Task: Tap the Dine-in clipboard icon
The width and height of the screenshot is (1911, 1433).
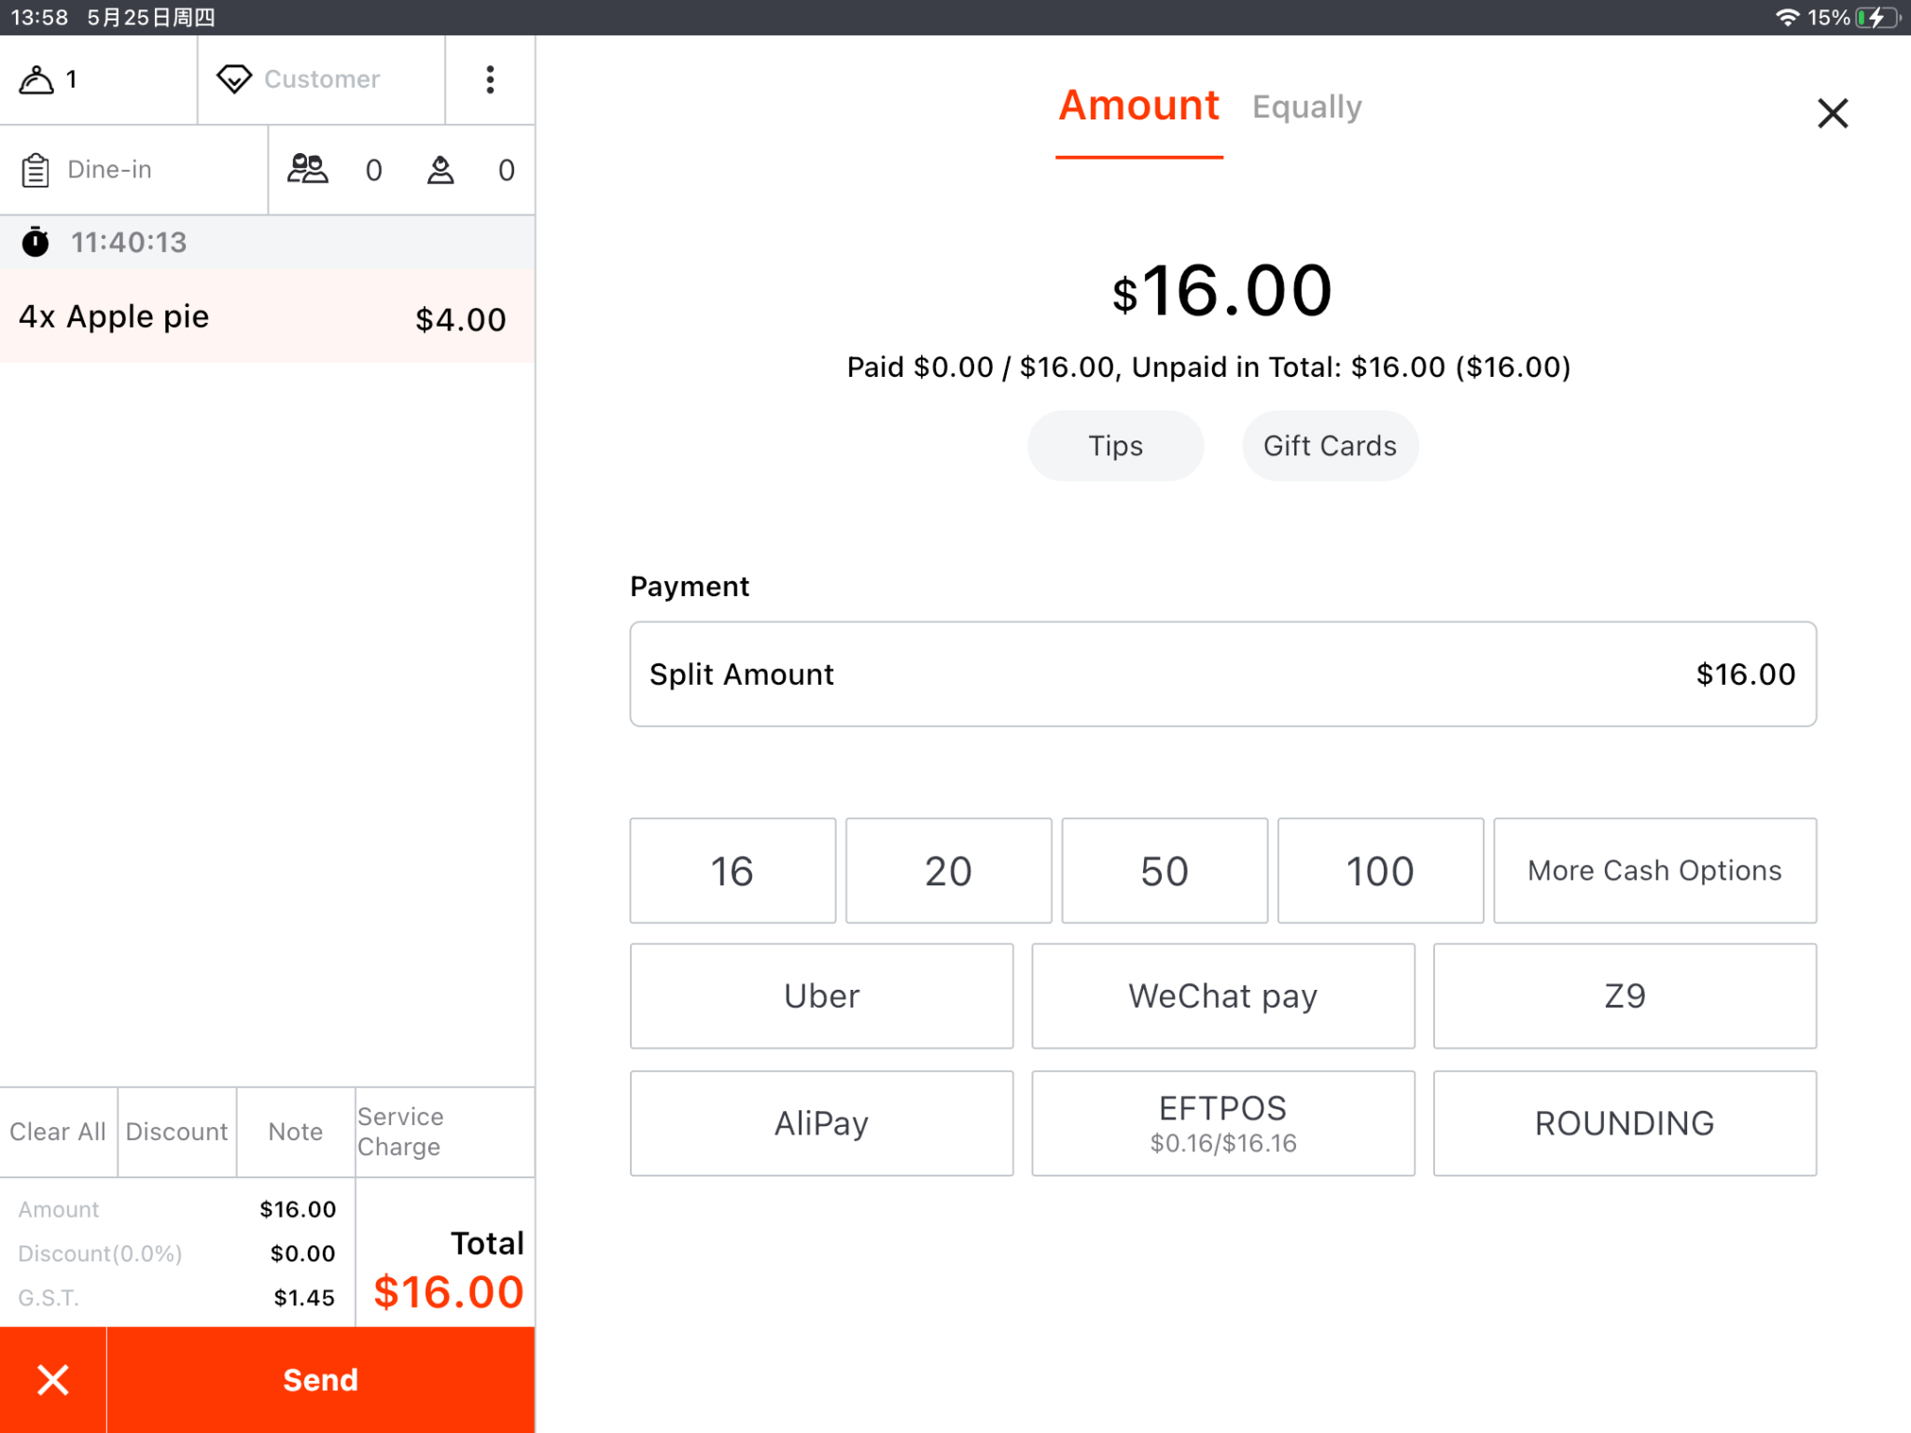Action: coord(35,170)
